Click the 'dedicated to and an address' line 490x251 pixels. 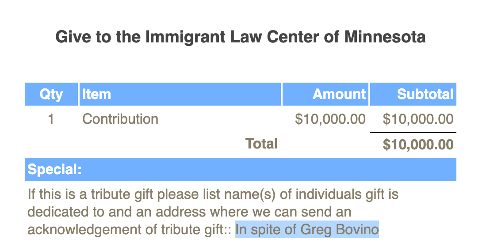click(x=189, y=212)
